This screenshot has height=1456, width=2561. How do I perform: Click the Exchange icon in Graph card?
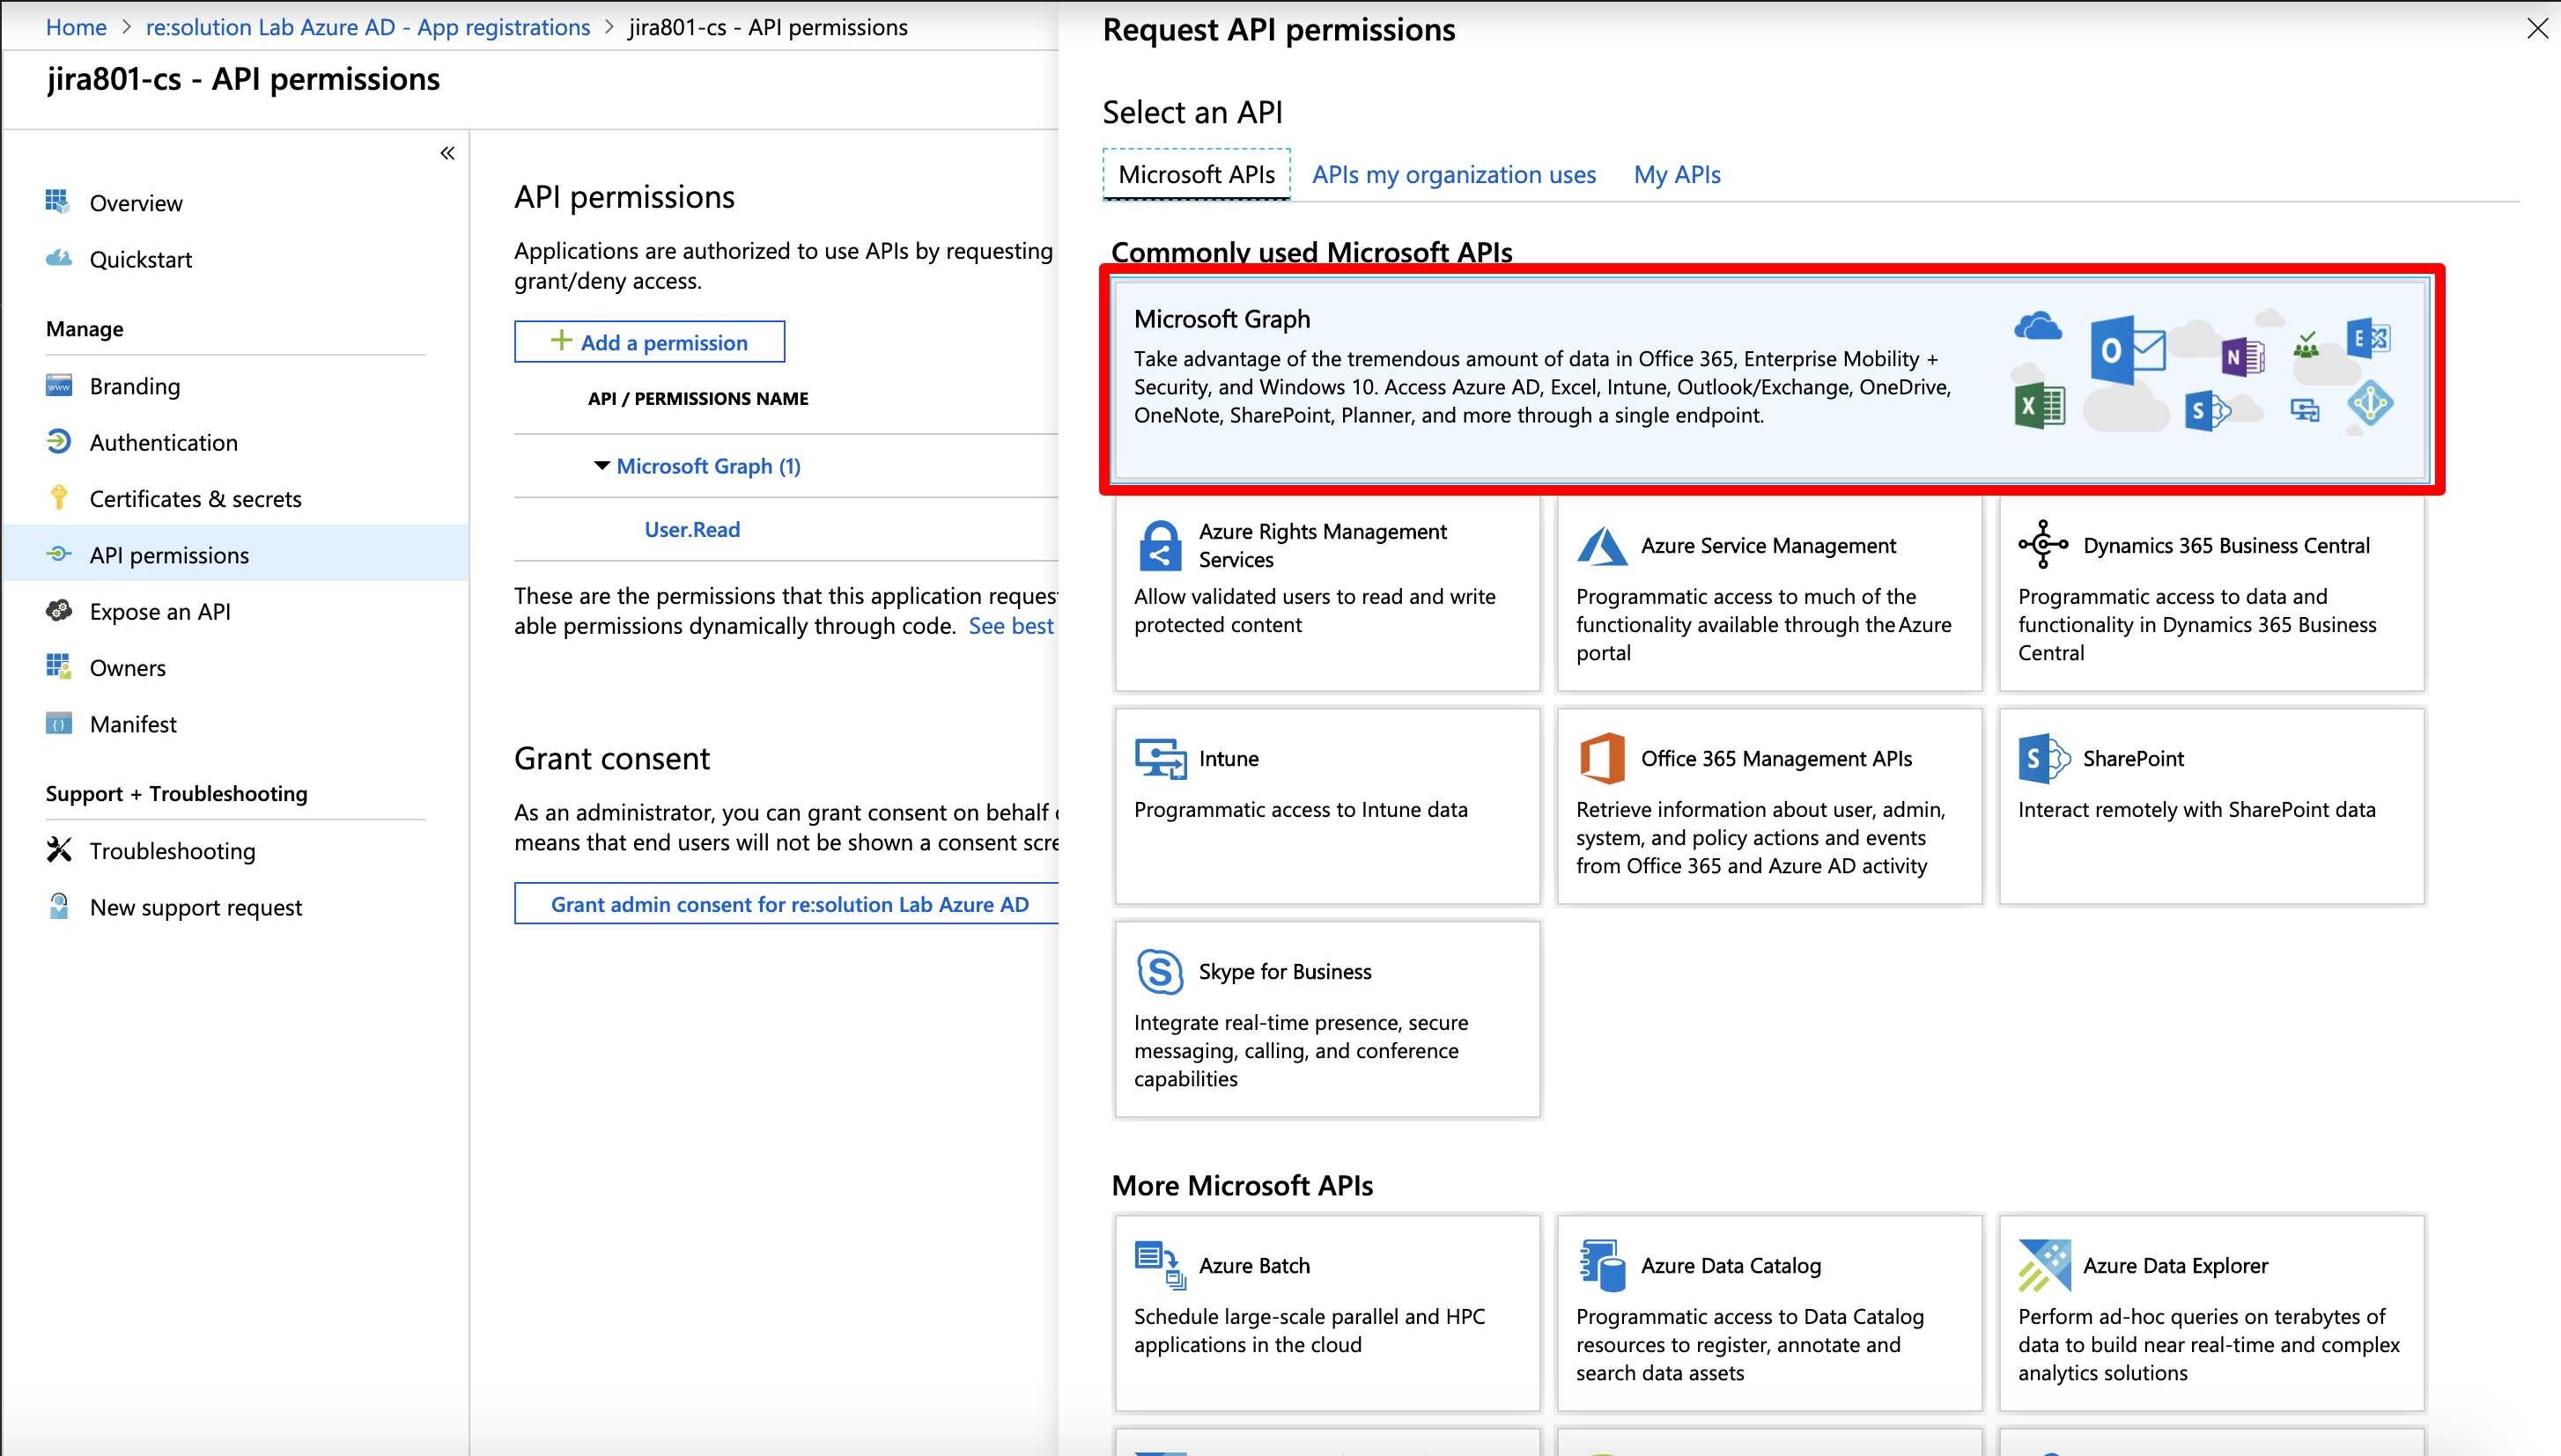[x=2368, y=339]
